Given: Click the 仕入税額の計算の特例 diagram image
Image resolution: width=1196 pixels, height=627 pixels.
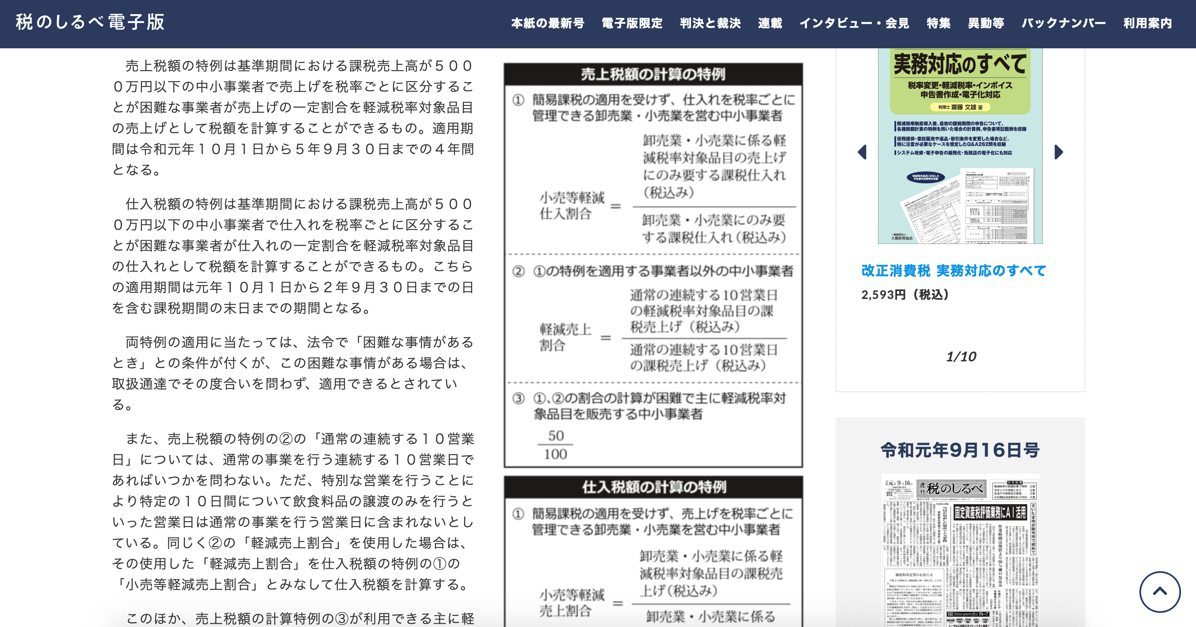Looking at the screenshot, I should coord(653,553).
